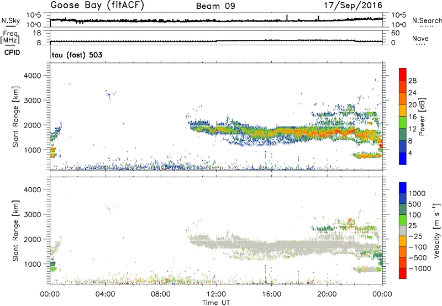
Task: Click the '04:00' time tick label
Action: click(105, 294)
